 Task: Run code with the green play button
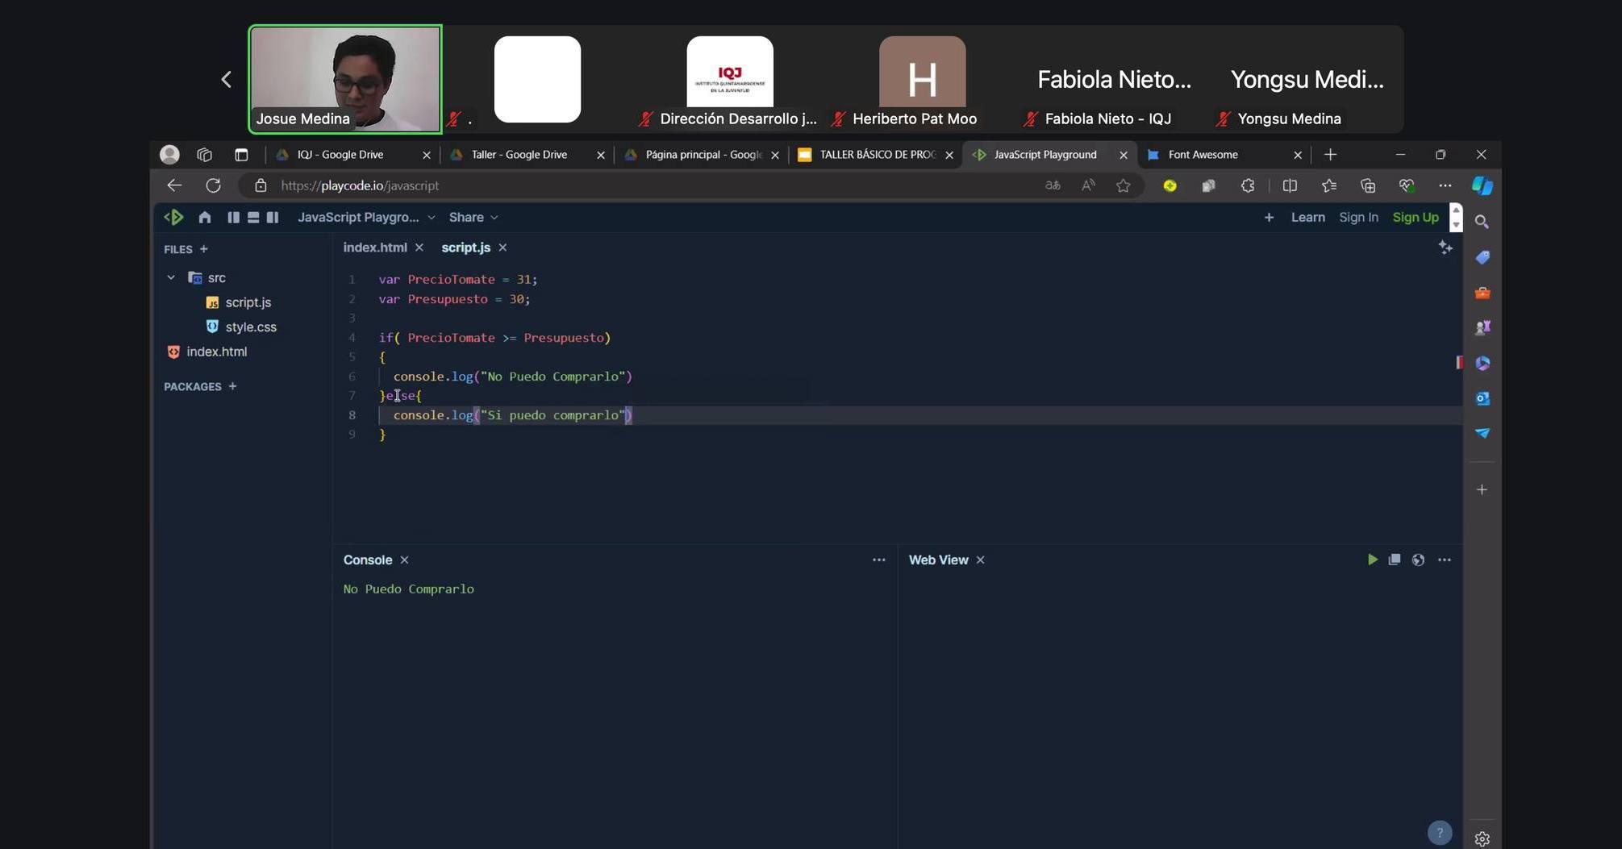1372,560
